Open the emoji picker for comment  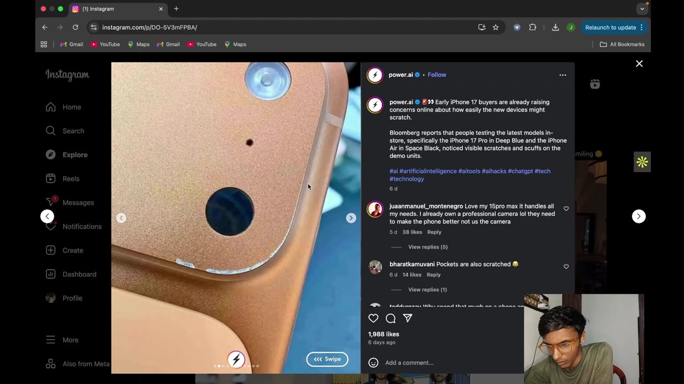click(x=374, y=363)
